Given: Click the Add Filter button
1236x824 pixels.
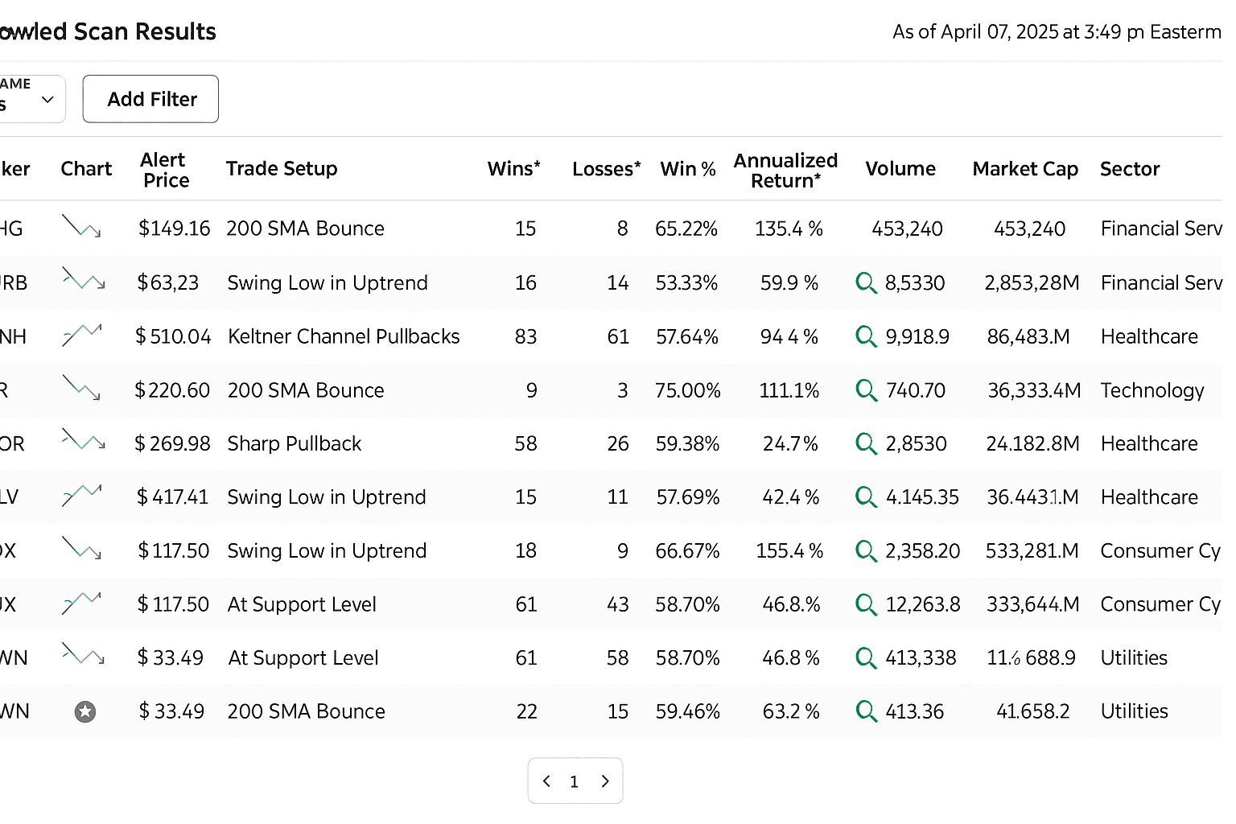Looking at the screenshot, I should click(x=150, y=99).
